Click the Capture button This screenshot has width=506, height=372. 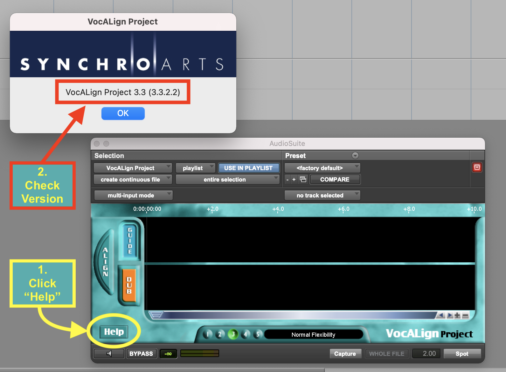pyautogui.click(x=345, y=354)
